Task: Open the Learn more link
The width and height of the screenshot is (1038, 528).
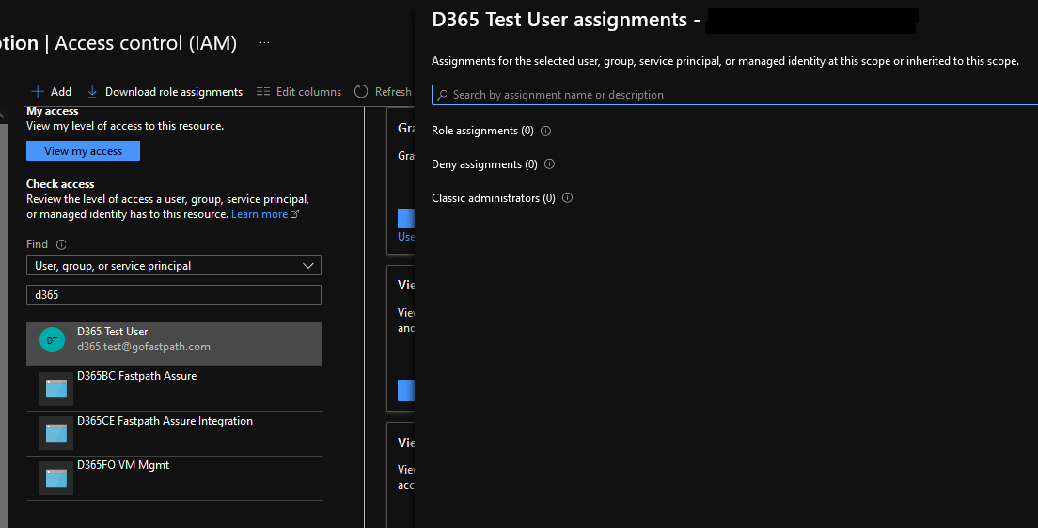Action: (x=265, y=214)
